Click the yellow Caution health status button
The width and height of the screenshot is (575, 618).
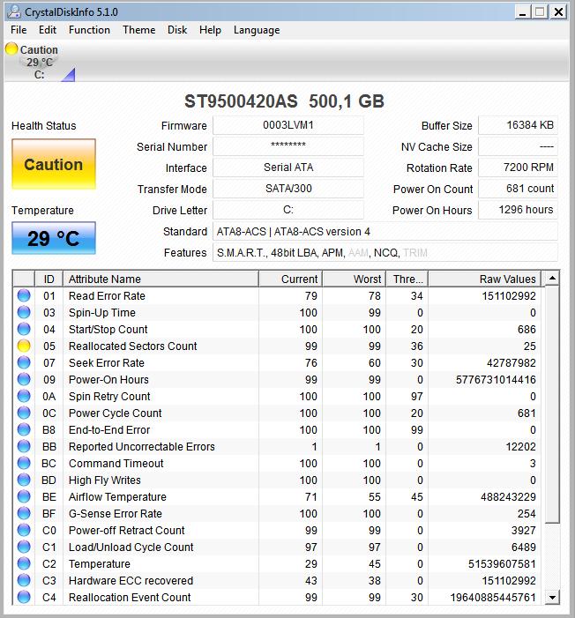point(54,164)
